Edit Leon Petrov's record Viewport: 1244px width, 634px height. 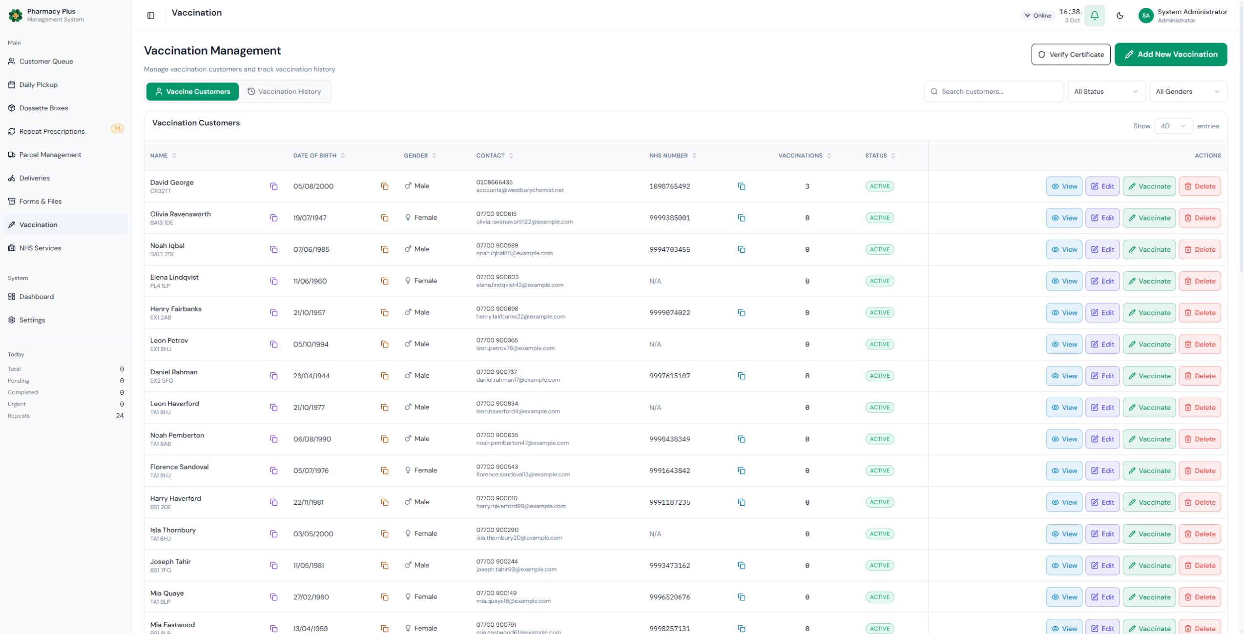click(1102, 345)
